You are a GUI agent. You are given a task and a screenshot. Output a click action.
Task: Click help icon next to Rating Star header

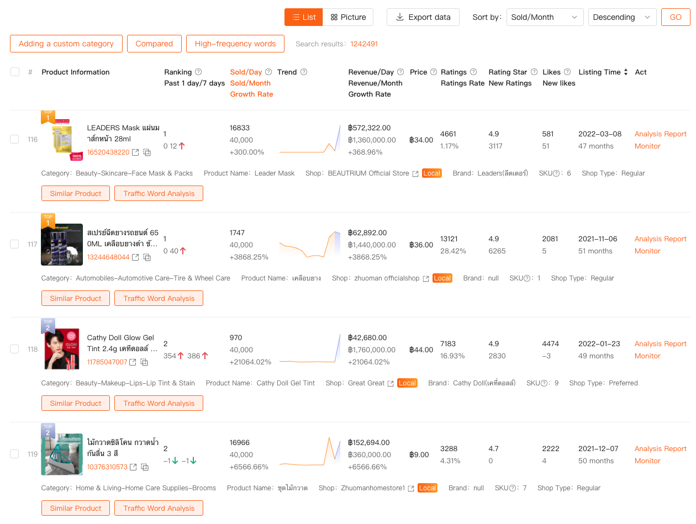534,72
